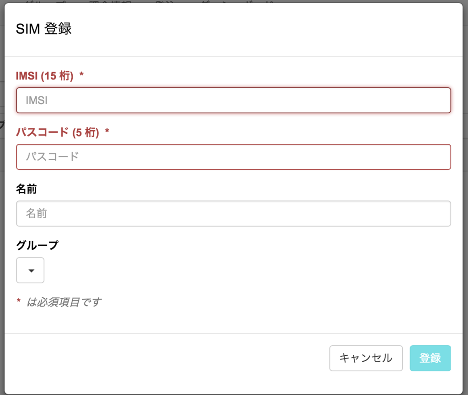This screenshot has height=395, width=468.
Task: Click the 名前 text field
Action: click(x=233, y=213)
